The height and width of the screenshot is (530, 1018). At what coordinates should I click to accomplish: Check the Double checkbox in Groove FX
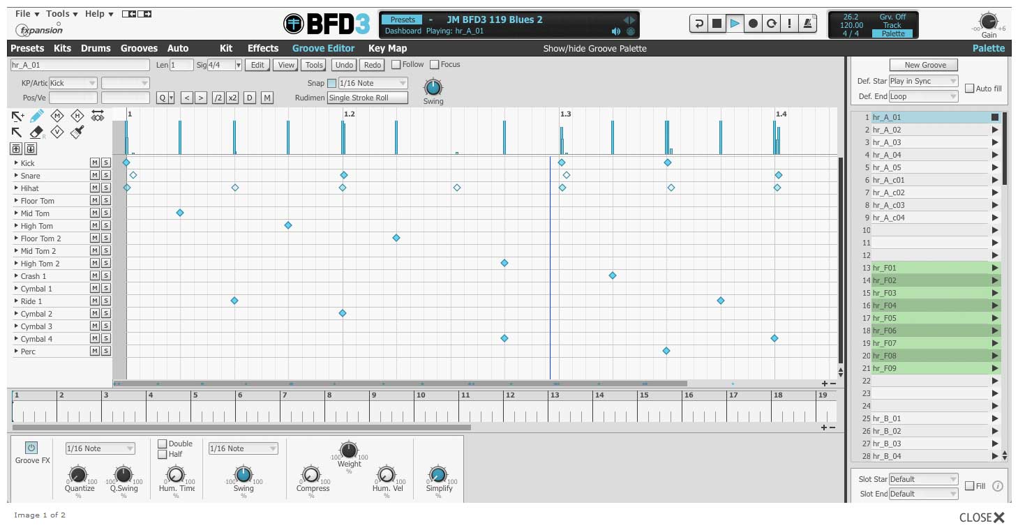coord(163,444)
